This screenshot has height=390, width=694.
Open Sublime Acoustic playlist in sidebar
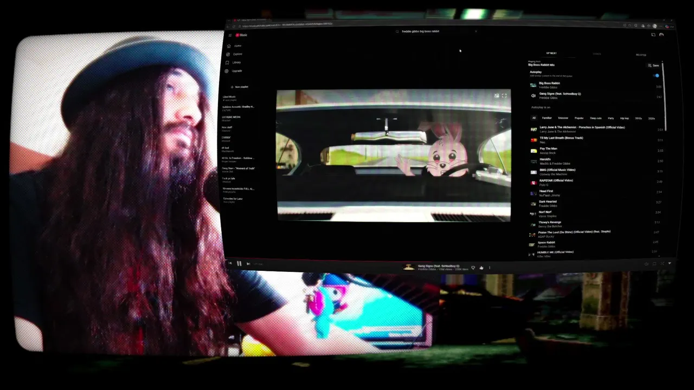[x=238, y=108]
